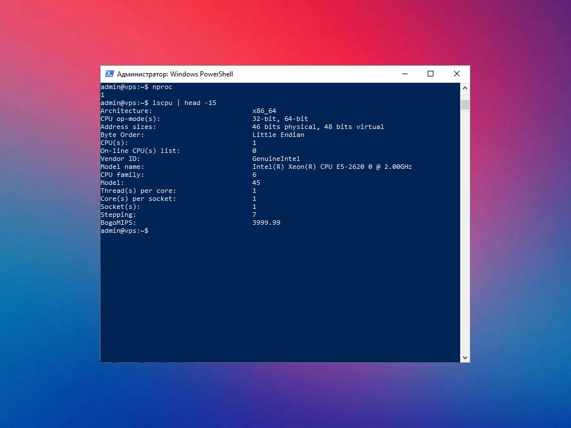Click the 'x86_64' value
571x428 pixels.
click(264, 111)
